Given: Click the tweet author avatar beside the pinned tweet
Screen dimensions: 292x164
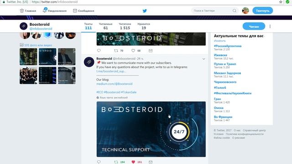Looking at the screenshot, I should [89, 62].
